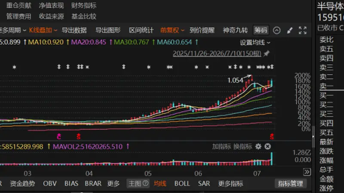Open indicator settings gear icon
Image resolution: width=344 pixels, height=193 pixels.
pyautogui.click(x=258, y=146)
